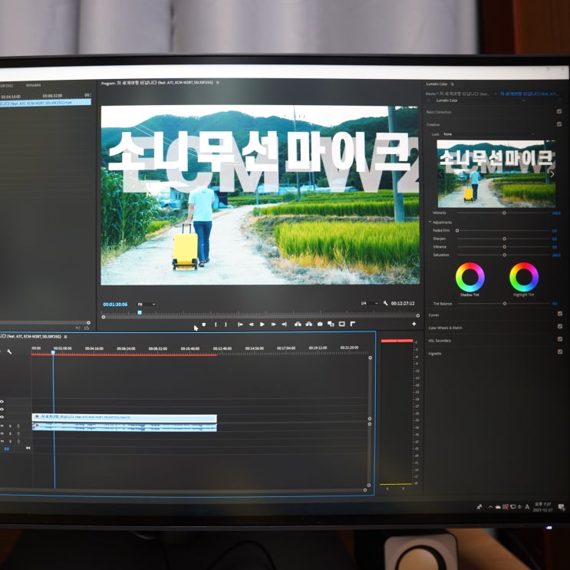
Task: Solo the first audio track
Action: (x=10, y=426)
